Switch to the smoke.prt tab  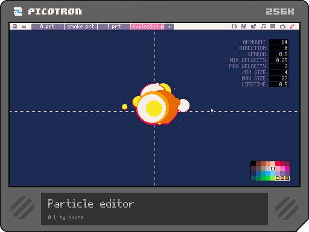click(x=81, y=27)
